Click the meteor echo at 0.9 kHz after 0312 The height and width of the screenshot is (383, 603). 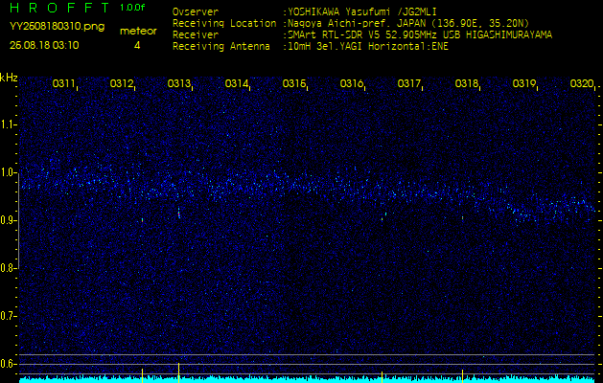[142, 220]
